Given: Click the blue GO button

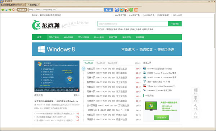Looking at the screenshot, I should (108, 10).
